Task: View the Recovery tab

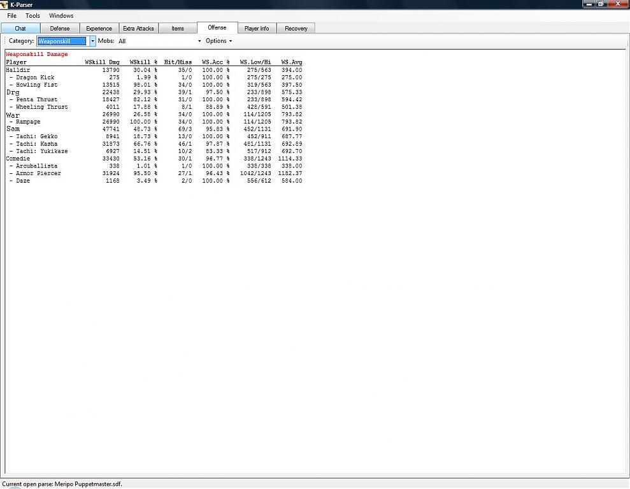Action: (296, 29)
